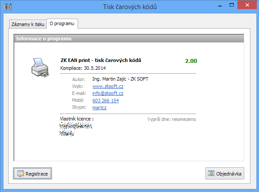259x192 pixels.
Task: Click the Vyprší dne: neomezeno text
Action: (172, 119)
